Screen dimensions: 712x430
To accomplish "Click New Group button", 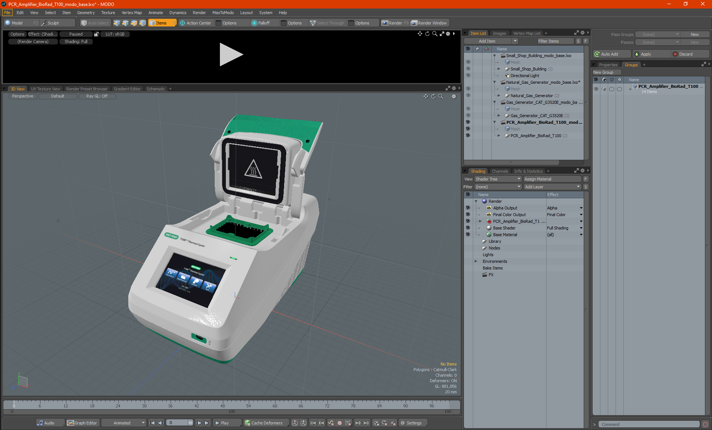I will coord(606,72).
